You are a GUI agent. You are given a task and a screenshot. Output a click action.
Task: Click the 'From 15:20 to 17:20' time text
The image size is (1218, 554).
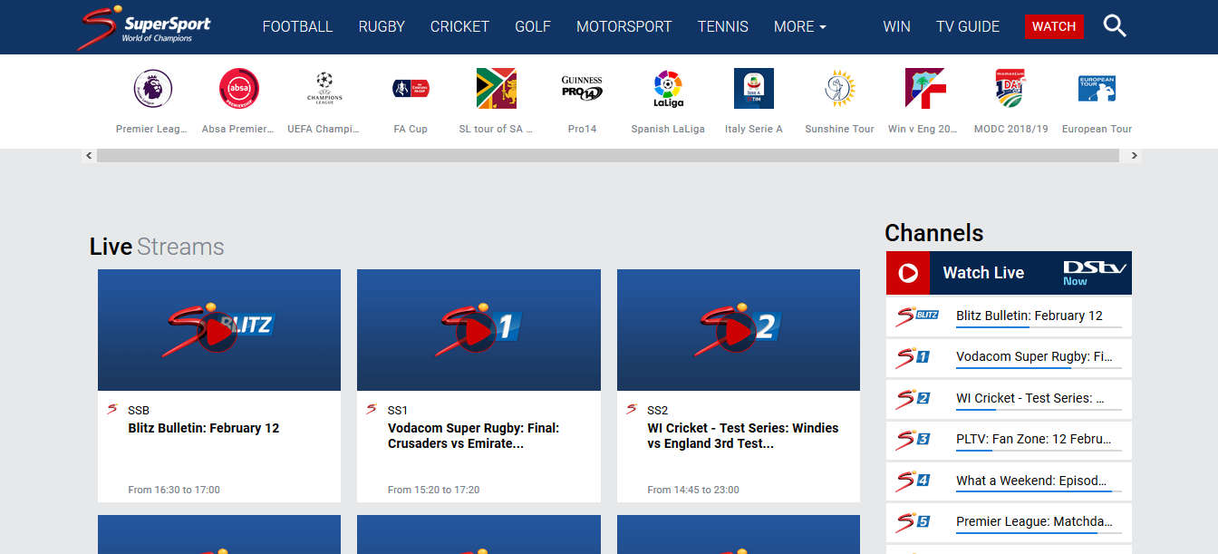pos(434,490)
